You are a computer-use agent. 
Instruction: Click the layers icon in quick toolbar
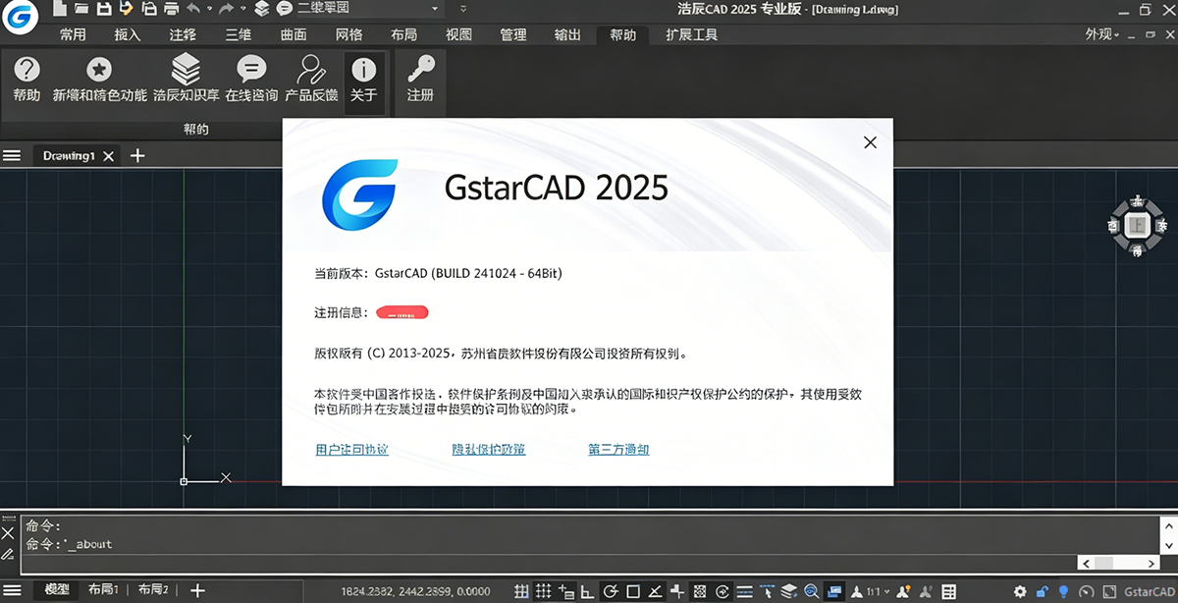click(x=261, y=8)
